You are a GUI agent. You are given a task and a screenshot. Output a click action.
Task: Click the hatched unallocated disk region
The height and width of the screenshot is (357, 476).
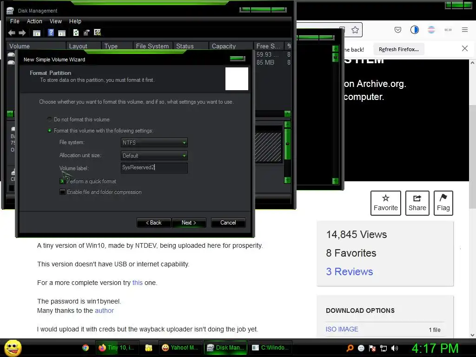268,147
